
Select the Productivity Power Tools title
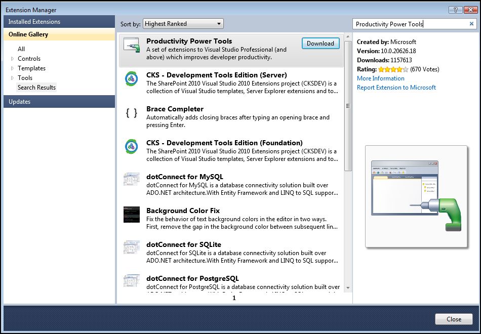point(189,41)
